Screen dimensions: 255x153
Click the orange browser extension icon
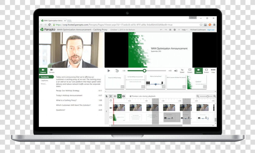click(x=210, y=25)
